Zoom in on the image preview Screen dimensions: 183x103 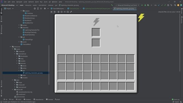pos(58,12)
